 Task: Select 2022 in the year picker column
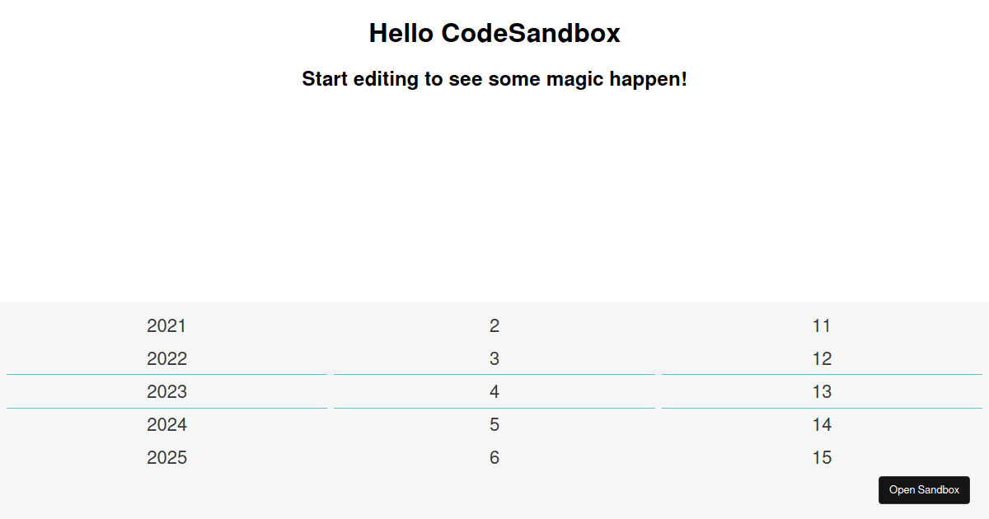coord(166,358)
